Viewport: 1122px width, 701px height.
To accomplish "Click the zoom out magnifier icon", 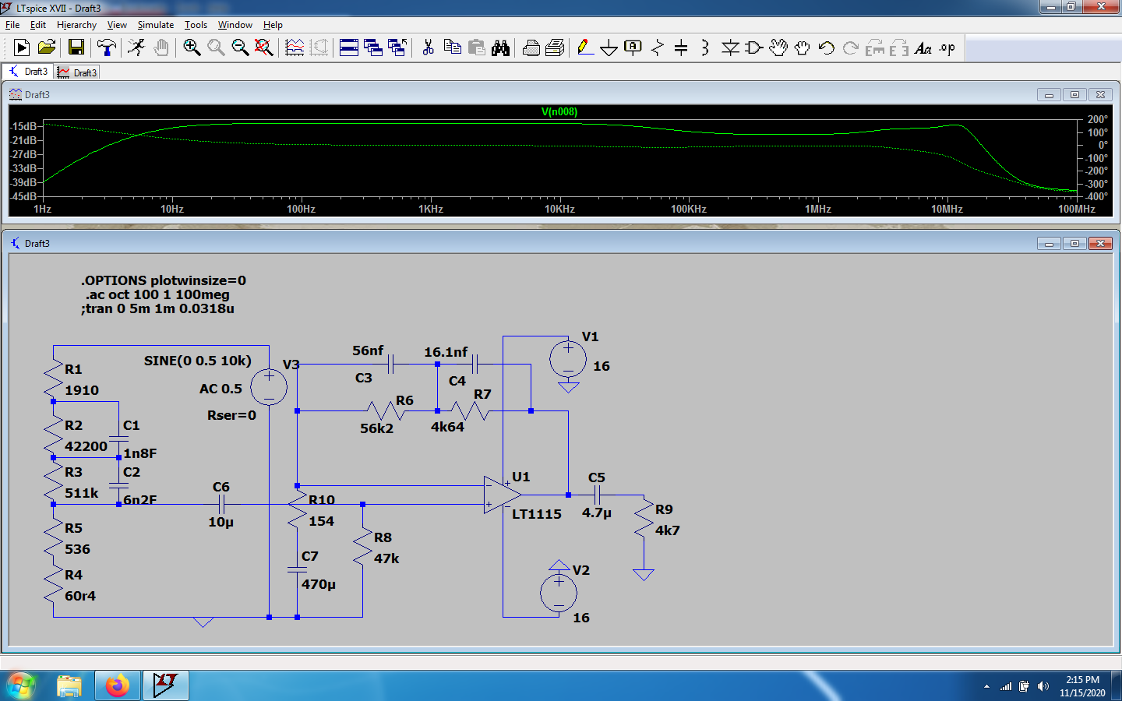I will coord(240,48).
